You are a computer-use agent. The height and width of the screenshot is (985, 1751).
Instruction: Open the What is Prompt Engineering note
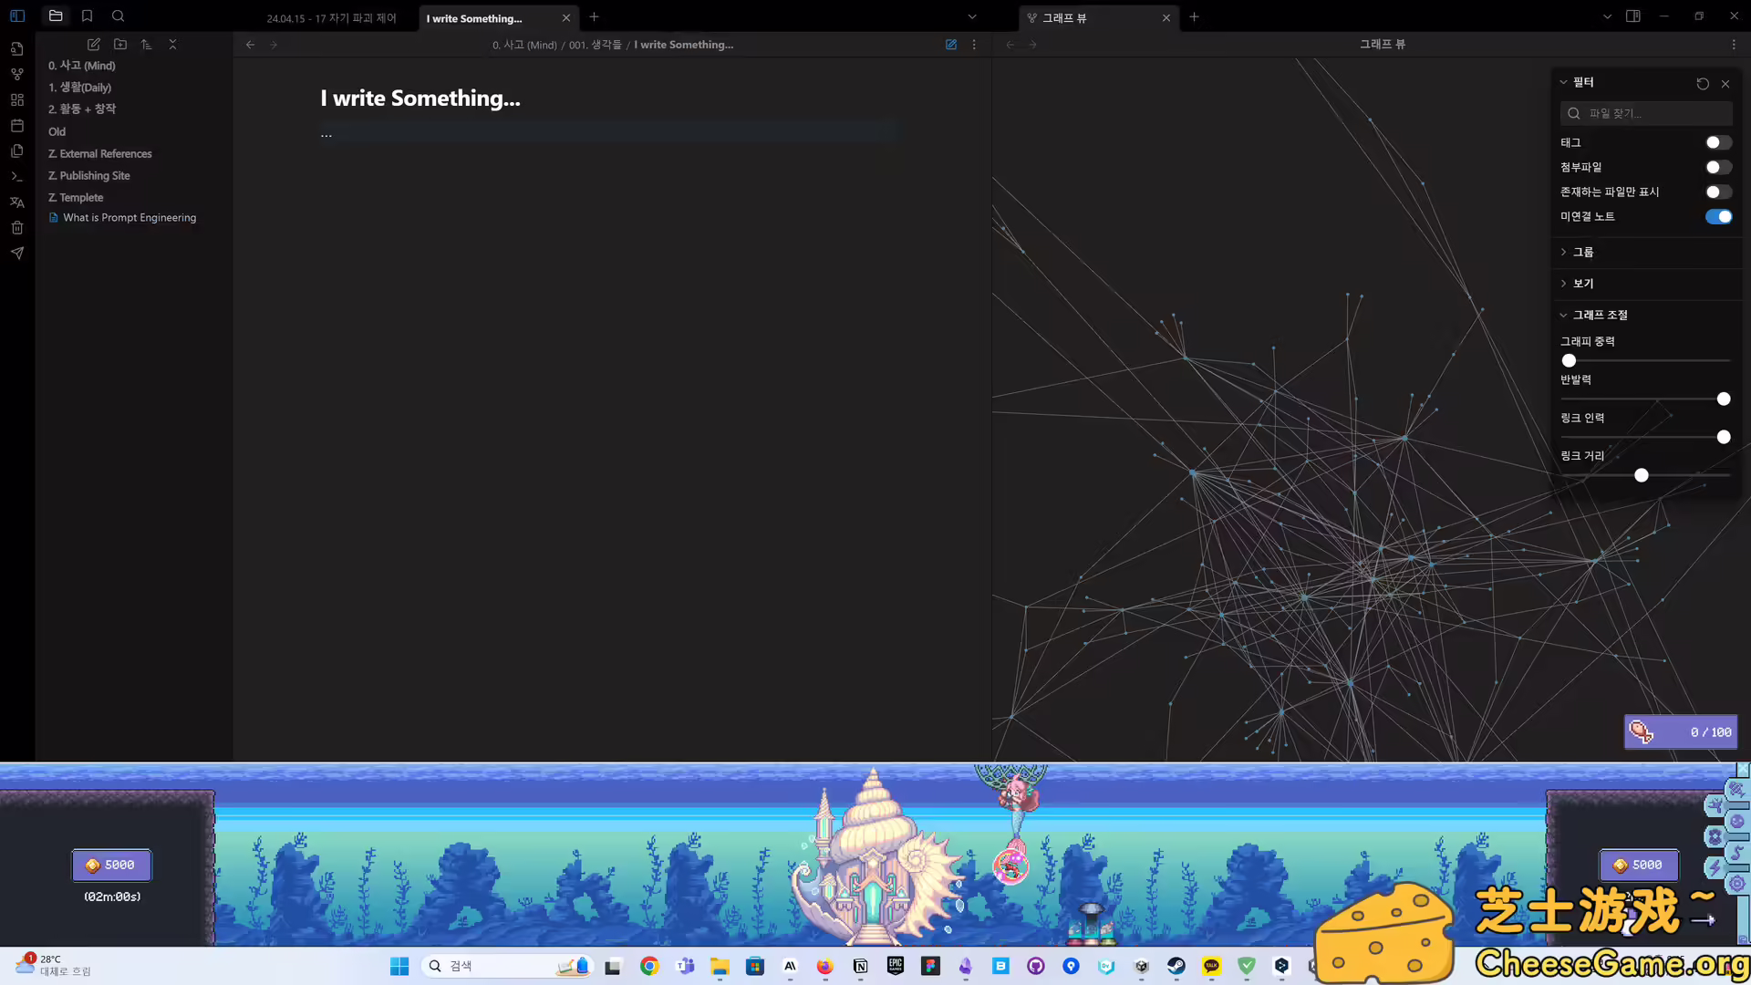pos(130,217)
